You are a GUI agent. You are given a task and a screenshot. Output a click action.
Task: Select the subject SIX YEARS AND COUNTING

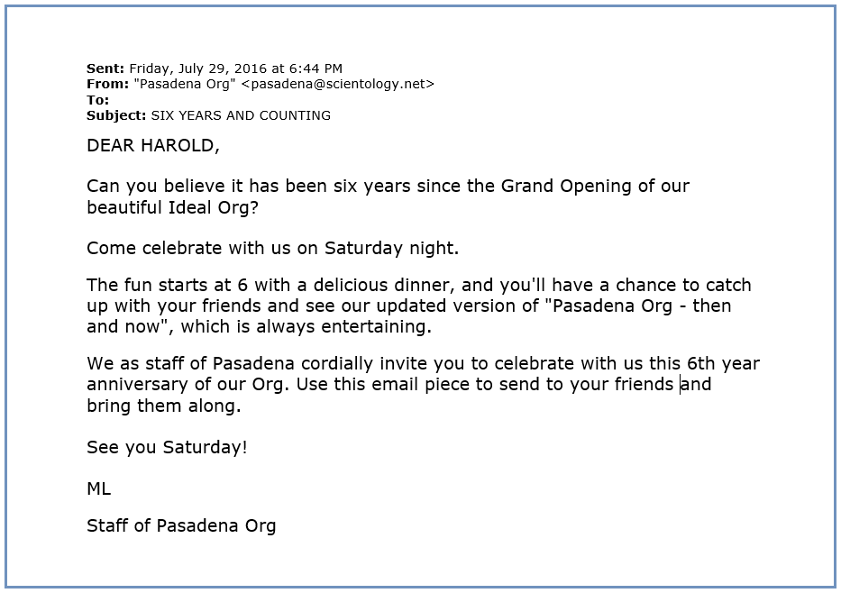pos(241,116)
